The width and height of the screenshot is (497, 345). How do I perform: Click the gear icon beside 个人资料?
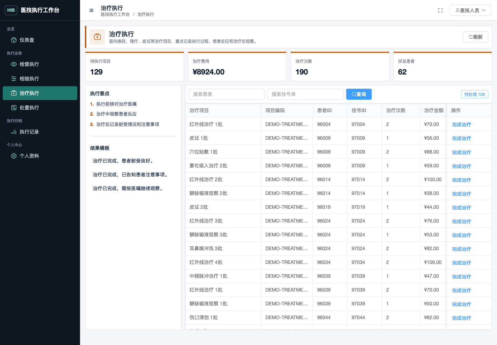[14, 156]
